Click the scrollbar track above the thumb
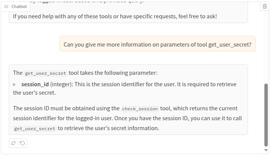This screenshot has width=272, height=158. [x=266, y=46]
